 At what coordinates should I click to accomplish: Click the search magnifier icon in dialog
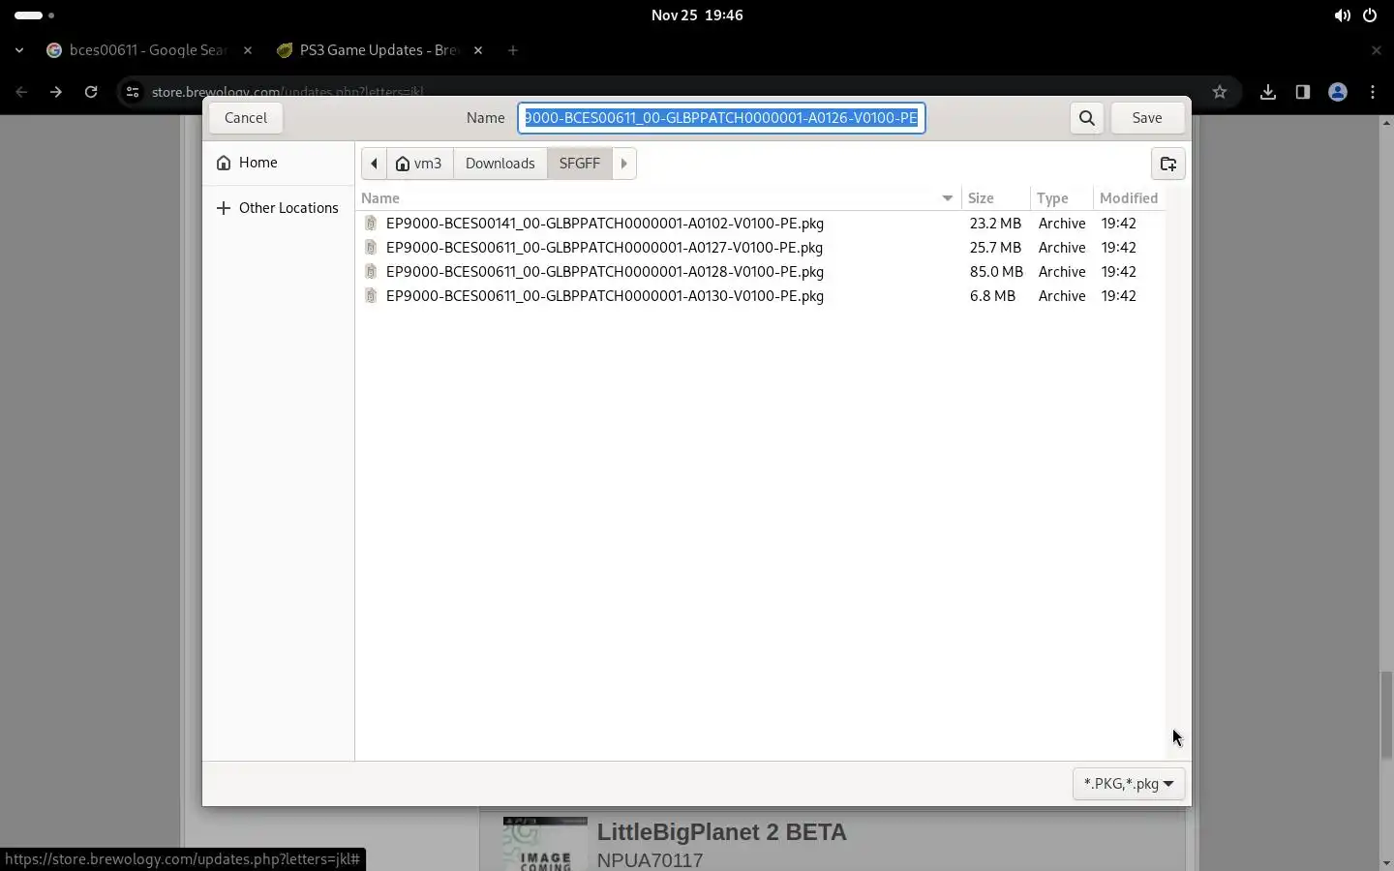pos(1087,118)
